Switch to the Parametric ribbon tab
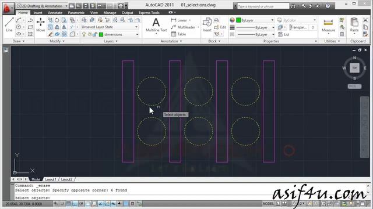 point(76,13)
